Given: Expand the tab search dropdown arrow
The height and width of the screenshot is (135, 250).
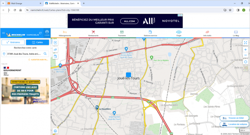Looking at the screenshot, I should coord(3,3).
